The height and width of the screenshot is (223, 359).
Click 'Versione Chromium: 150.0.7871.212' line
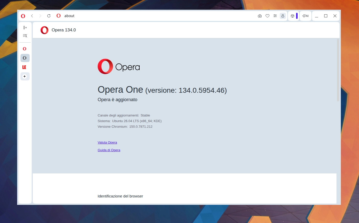pyautogui.click(x=125, y=127)
